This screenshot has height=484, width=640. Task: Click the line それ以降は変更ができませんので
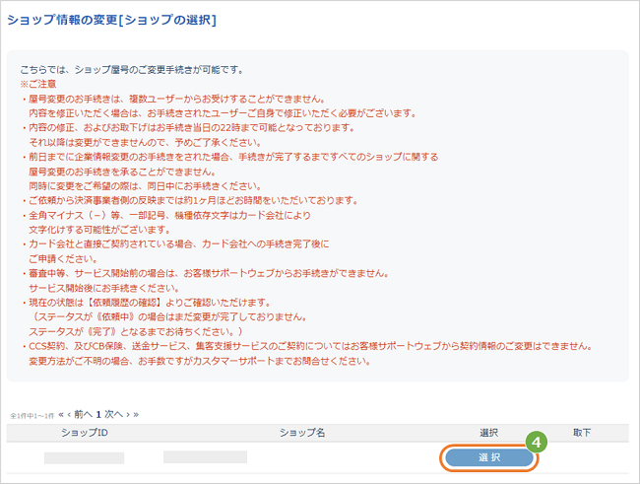point(145,143)
